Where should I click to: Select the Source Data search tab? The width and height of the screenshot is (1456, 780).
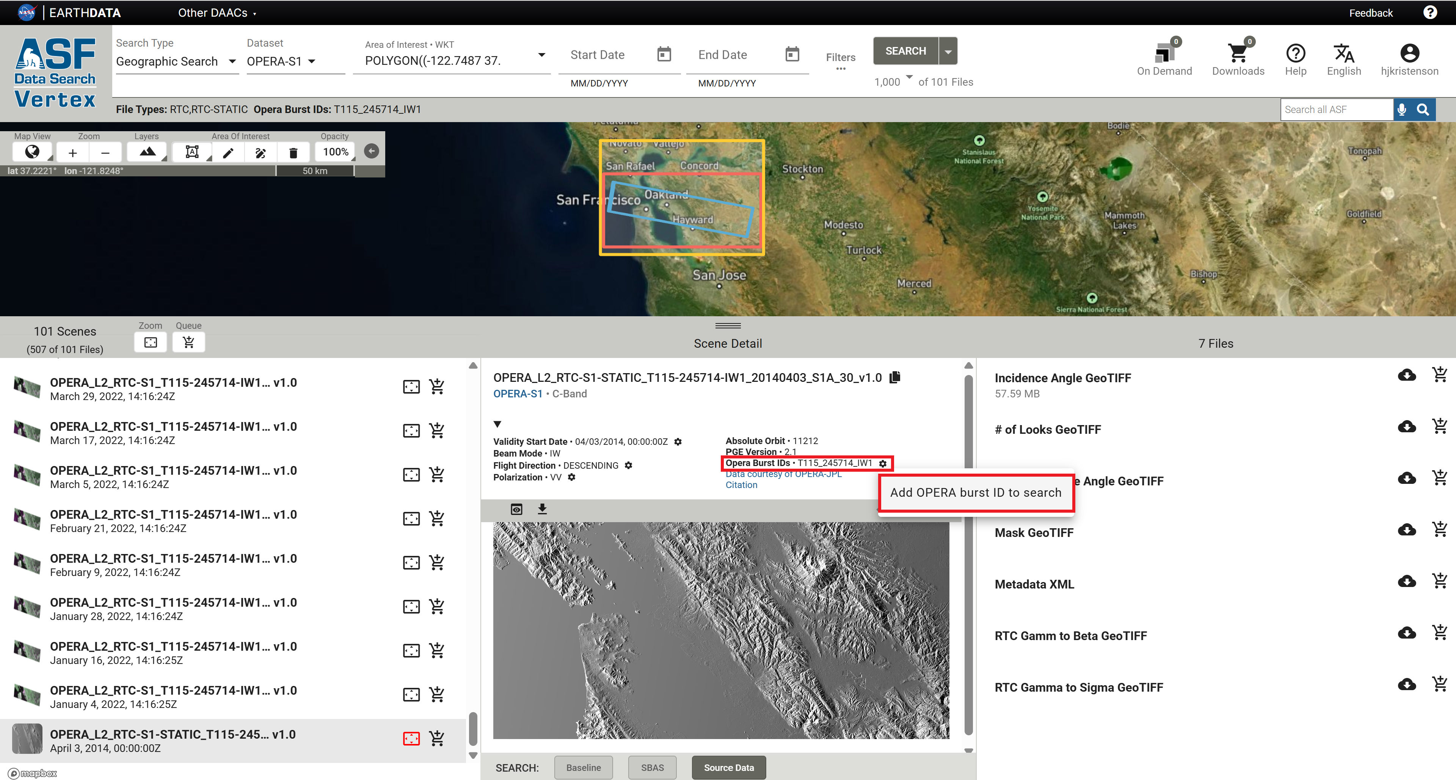pyautogui.click(x=728, y=767)
